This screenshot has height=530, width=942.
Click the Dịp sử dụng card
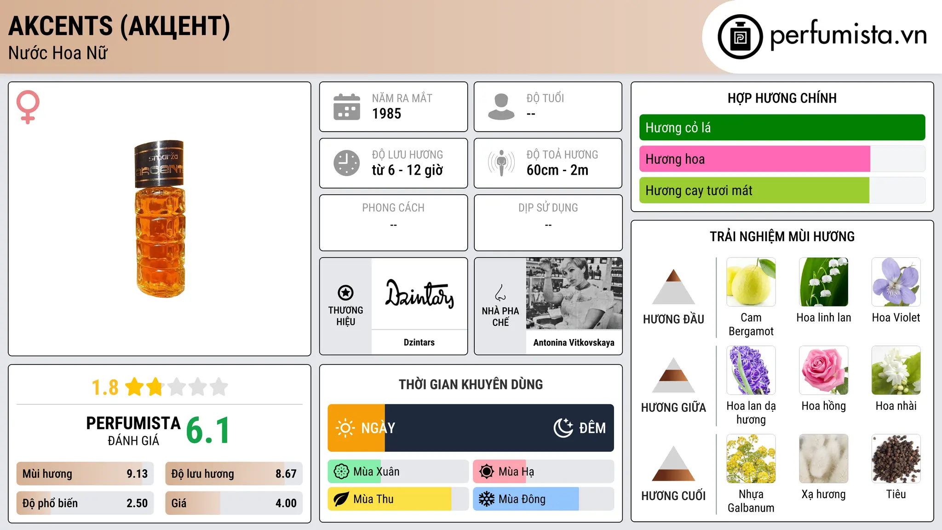coord(548,223)
